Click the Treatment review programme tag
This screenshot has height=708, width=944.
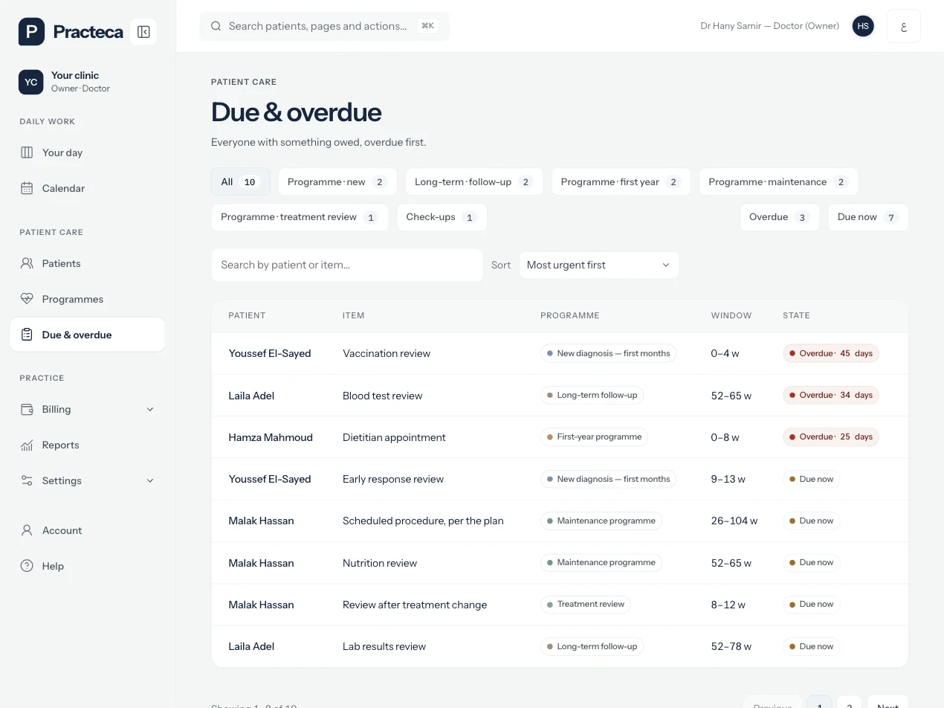(x=585, y=604)
